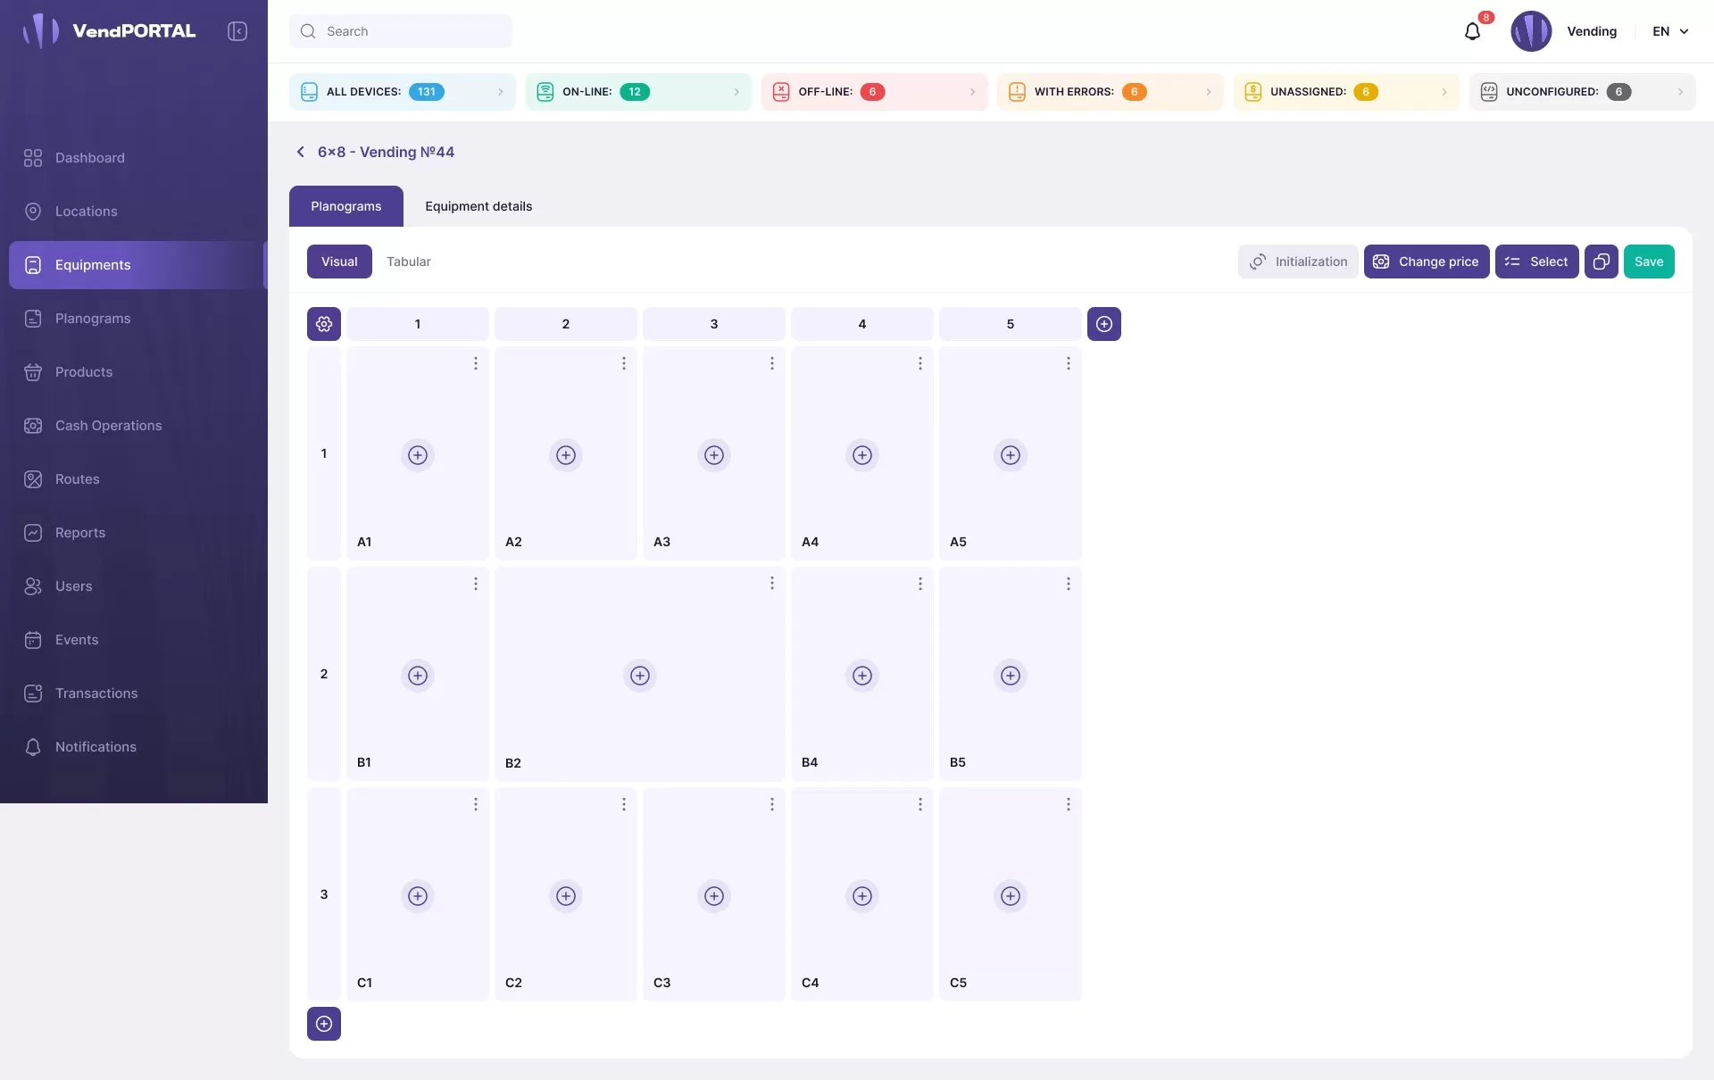Viewport: 1714px width, 1080px height.
Task: Open the planogram grid settings gear
Action: coord(324,324)
